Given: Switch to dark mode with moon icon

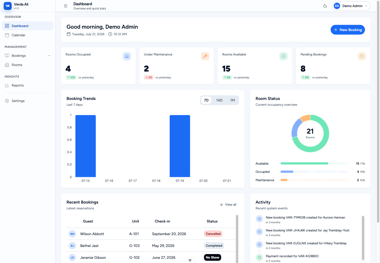Looking at the screenshot, I should [325, 6].
